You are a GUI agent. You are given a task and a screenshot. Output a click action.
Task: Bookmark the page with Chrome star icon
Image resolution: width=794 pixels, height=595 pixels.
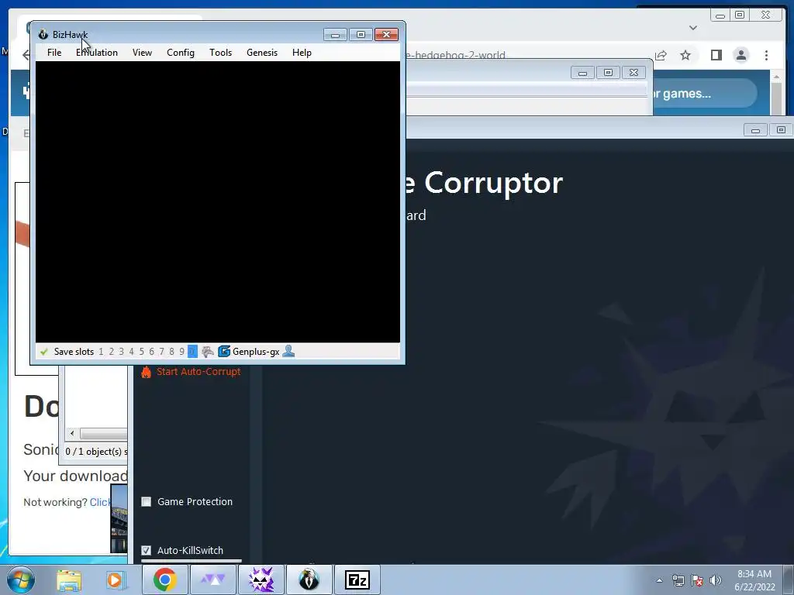coord(685,55)
